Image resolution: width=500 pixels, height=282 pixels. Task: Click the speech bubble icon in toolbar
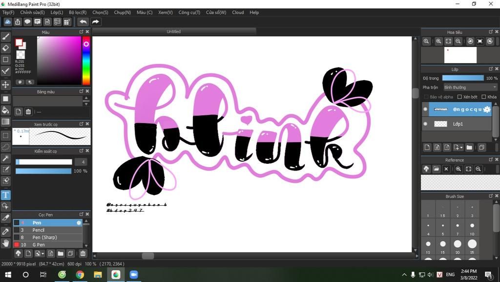(x=27, y=22)
